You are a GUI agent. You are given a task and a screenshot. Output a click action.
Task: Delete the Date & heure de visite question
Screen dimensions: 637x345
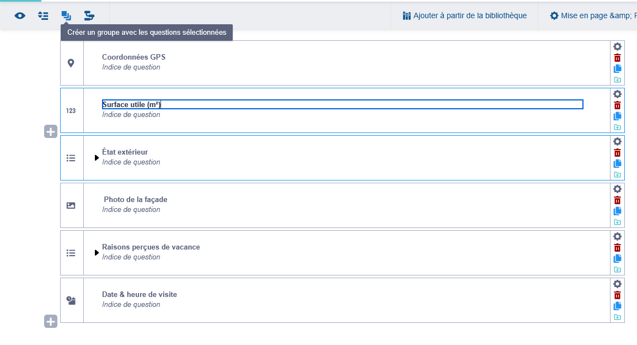617,295
